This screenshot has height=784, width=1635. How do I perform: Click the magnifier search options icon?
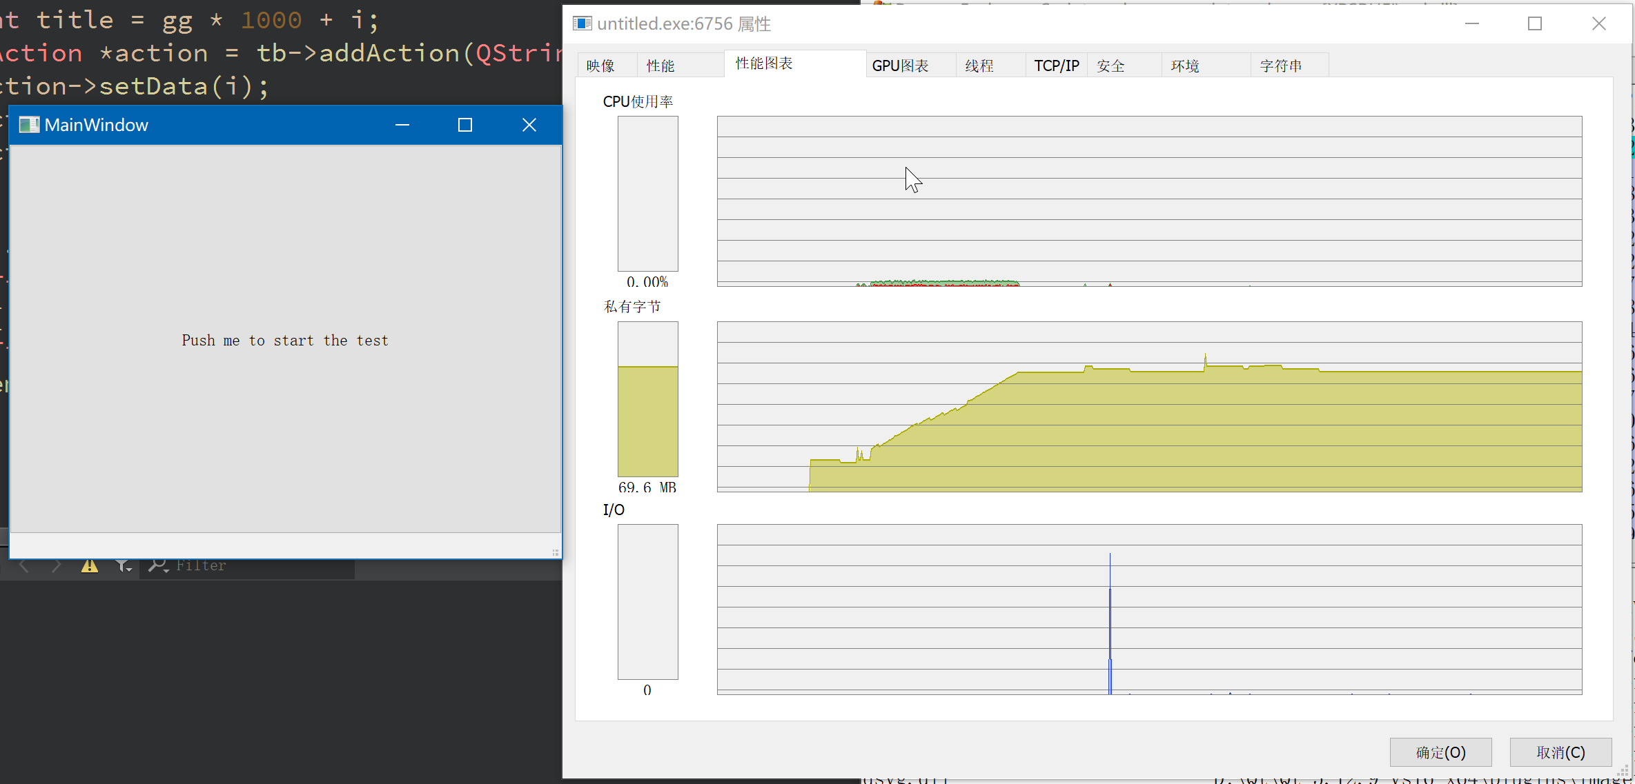click(159, 566)
